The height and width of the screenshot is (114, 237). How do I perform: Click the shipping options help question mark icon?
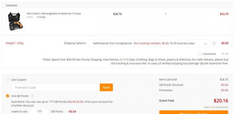214,44
